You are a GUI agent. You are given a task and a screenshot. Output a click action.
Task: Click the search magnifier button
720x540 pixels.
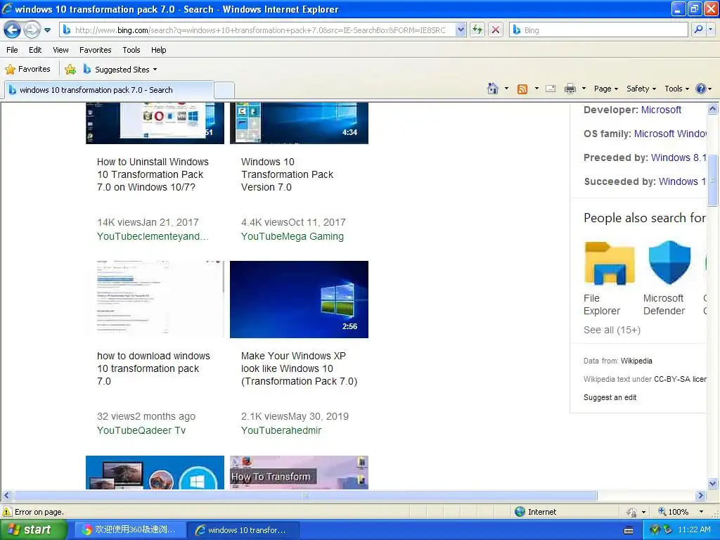click(698, 30)
